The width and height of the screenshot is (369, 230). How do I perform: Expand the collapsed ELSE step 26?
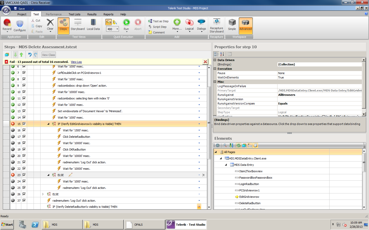point(43,194)
